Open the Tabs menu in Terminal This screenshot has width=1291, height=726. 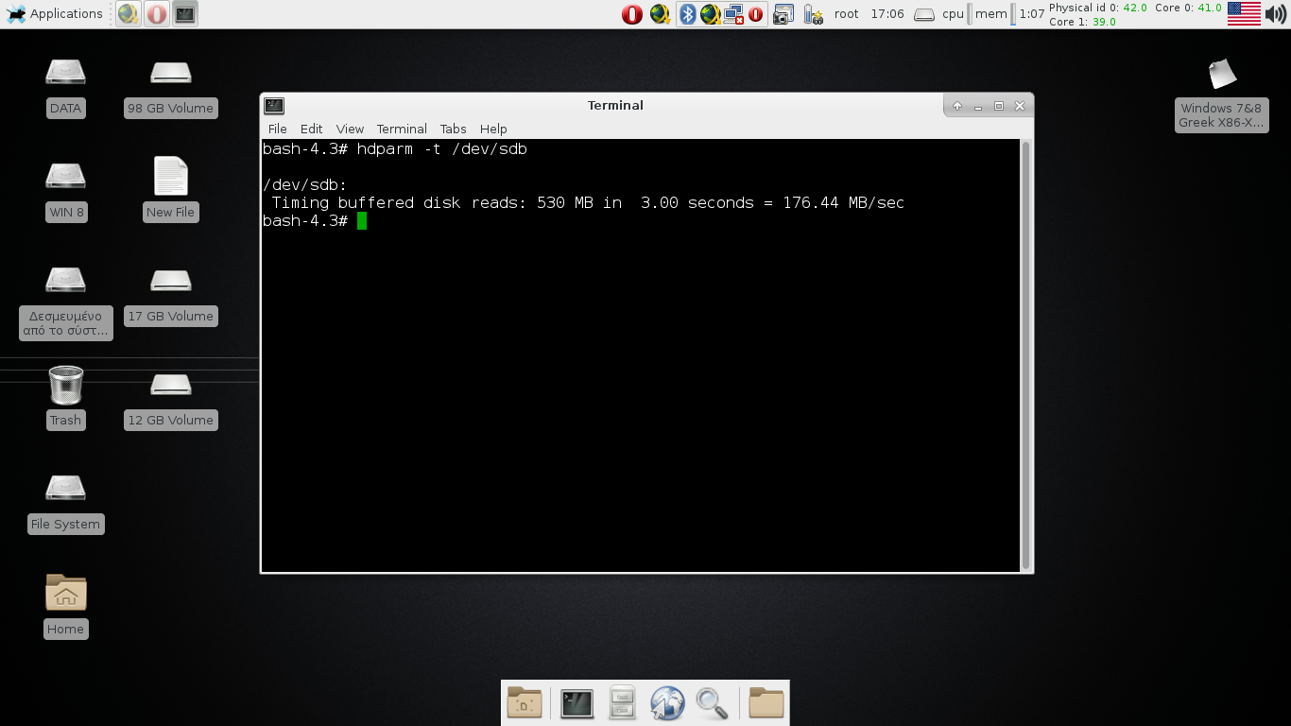[453, 129]
